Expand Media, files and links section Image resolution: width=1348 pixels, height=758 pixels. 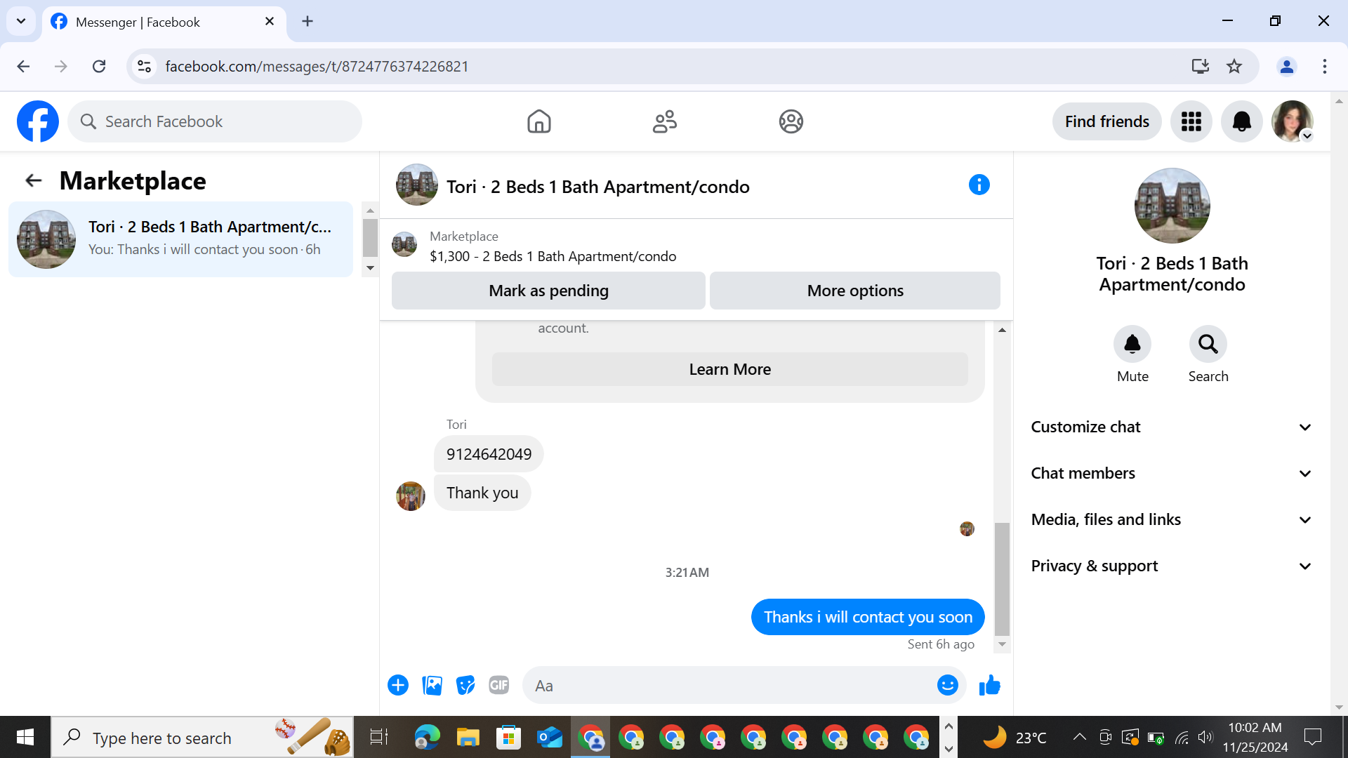[x=1171, y=519]
